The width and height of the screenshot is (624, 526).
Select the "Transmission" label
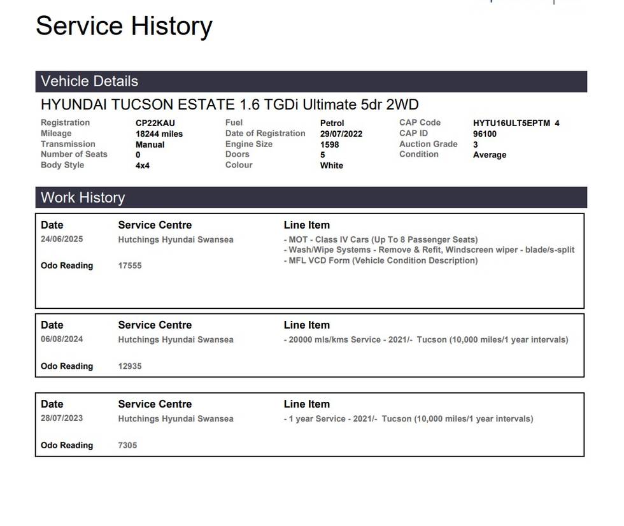(x=68, y=144)
